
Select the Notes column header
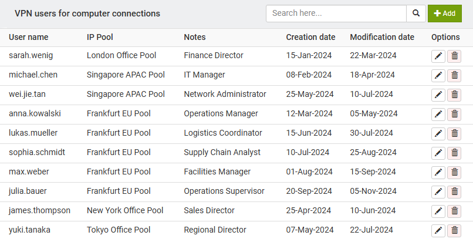point(195,37)
